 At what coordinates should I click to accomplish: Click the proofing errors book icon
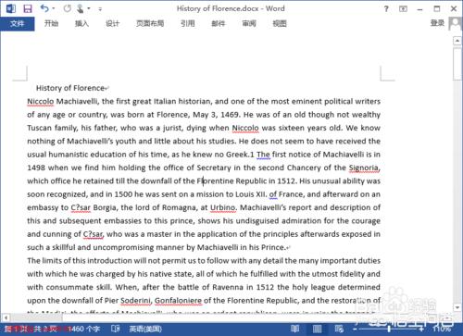tap(116, 329)
